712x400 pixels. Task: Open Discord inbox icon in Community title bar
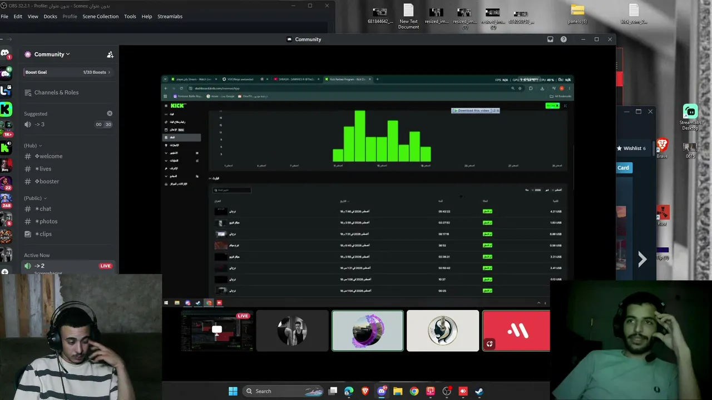click(x=550, y=39)
